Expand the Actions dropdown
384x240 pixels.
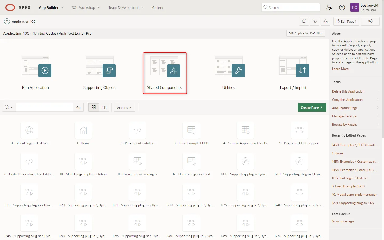(x=124, y=107)
